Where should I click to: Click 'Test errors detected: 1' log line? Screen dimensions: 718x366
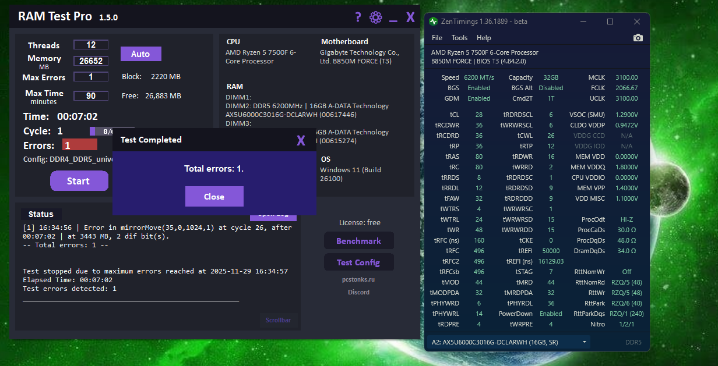[x=69, y=289]
